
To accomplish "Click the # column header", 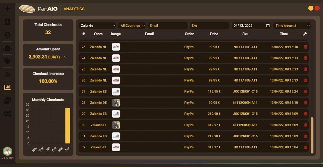I will coord(83,34).
